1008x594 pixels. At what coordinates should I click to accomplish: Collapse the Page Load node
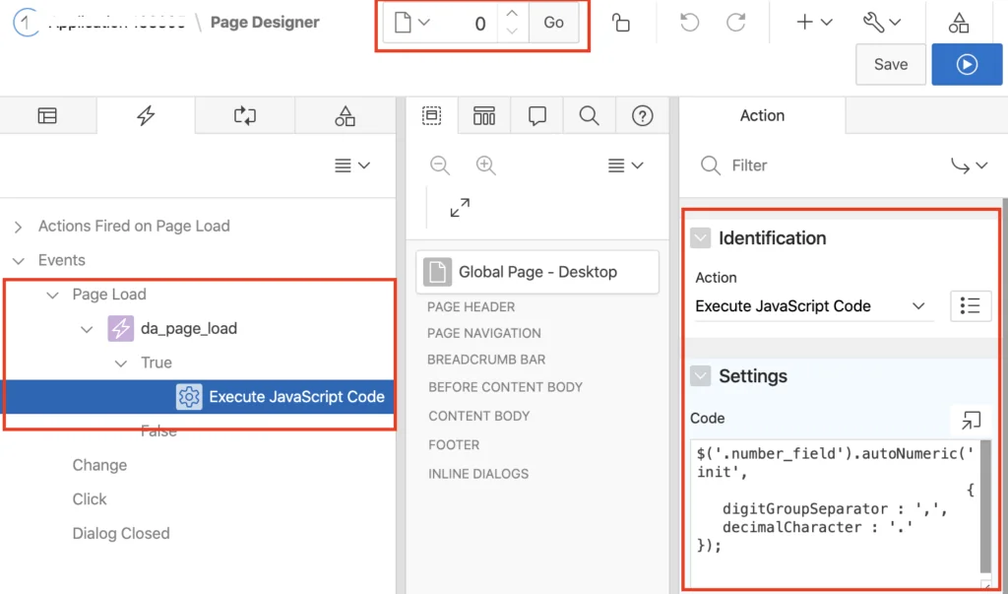[x=53, y=295]
